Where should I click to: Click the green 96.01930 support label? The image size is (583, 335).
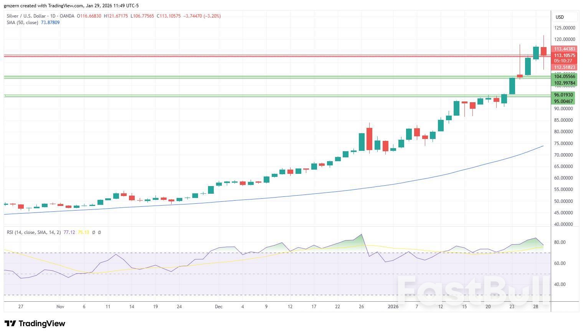[x=564, y=95]
